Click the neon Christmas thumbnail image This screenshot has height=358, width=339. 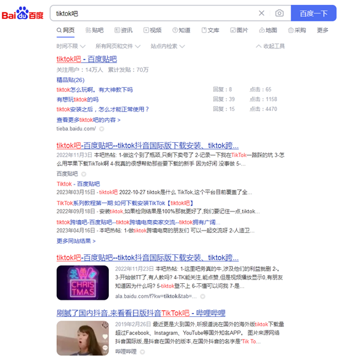click(83, 283)
